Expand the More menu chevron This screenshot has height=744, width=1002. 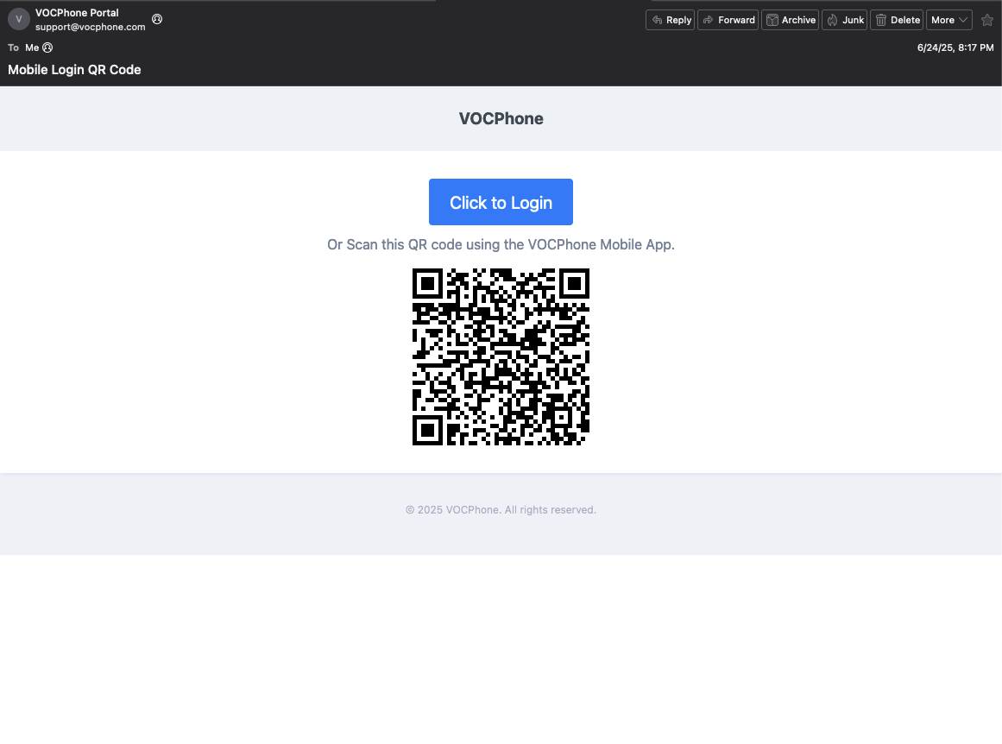[x=961, y=19]
